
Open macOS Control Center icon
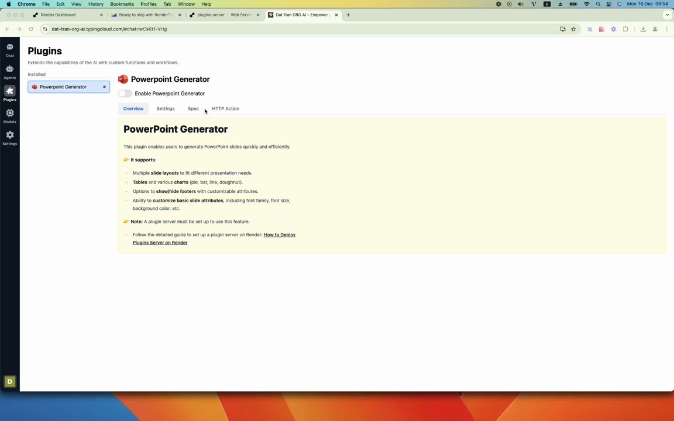(609, 4)
